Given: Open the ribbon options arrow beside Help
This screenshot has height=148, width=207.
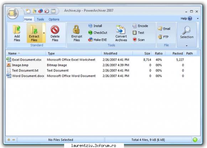Looking at the screenshot, I should [x=198, y=18].
